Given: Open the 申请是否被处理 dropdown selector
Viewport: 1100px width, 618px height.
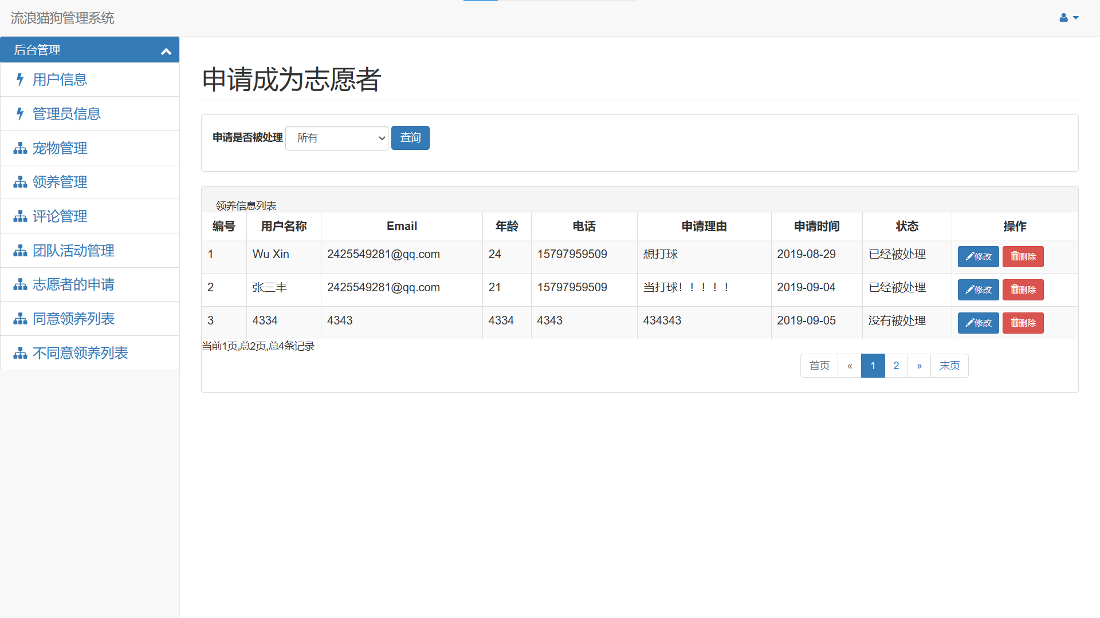Looking at the screenshot, I should (336, 138).
